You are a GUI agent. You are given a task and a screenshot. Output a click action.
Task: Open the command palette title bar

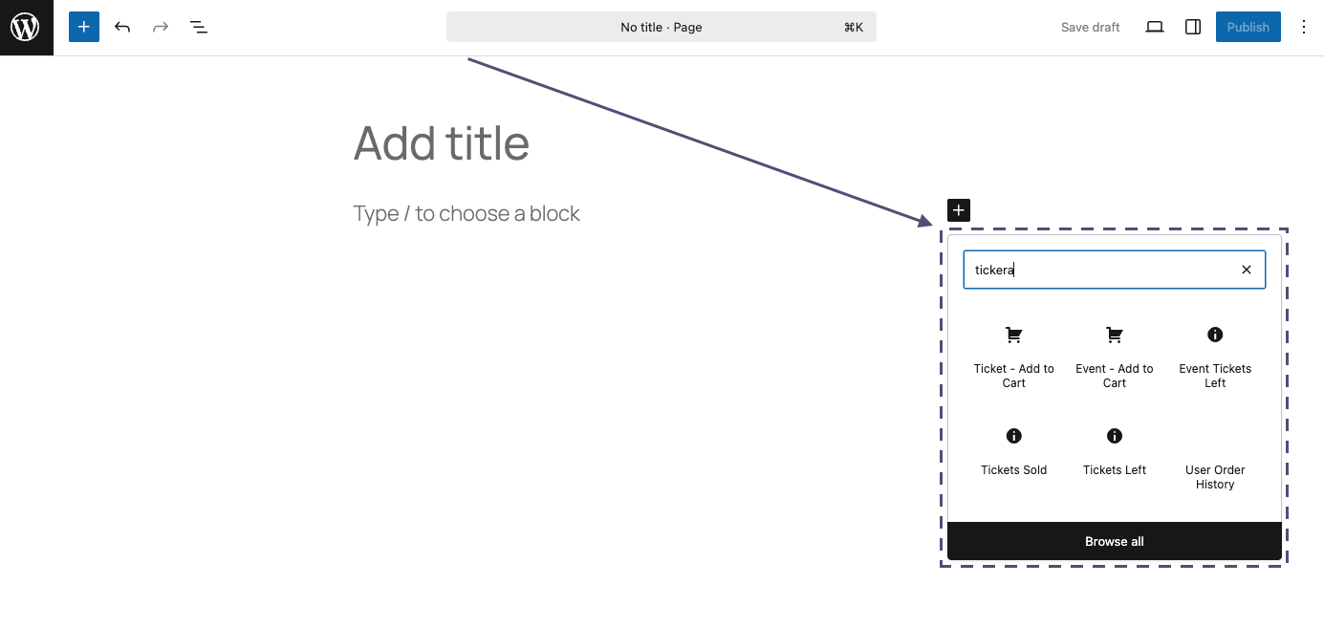pos(661,27)
